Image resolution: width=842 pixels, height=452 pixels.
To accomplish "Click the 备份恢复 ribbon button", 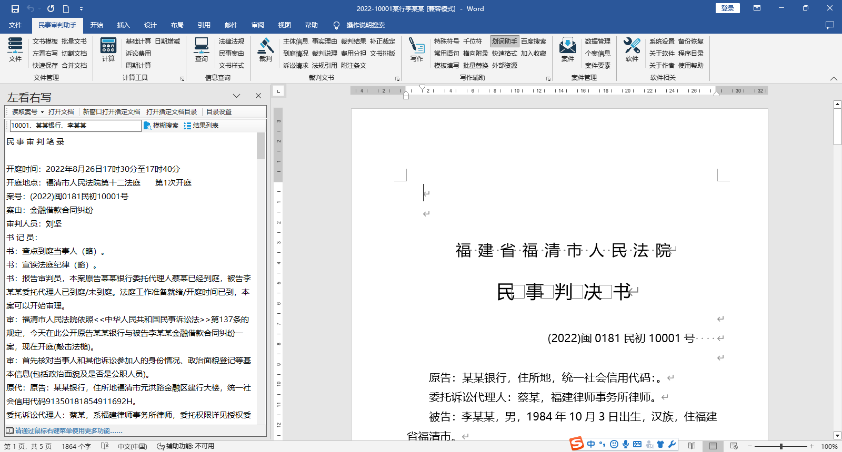I will click(x=691, y=41).
